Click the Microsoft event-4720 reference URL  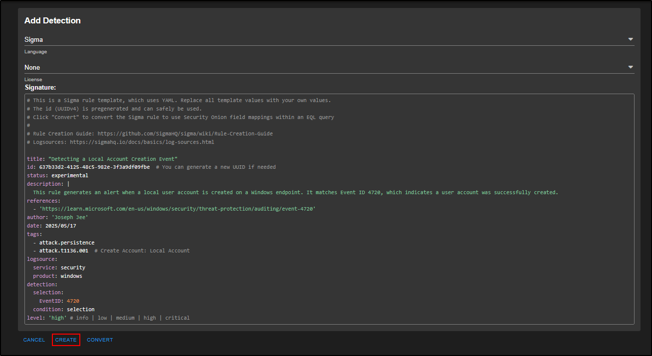(x=177, y=209)
